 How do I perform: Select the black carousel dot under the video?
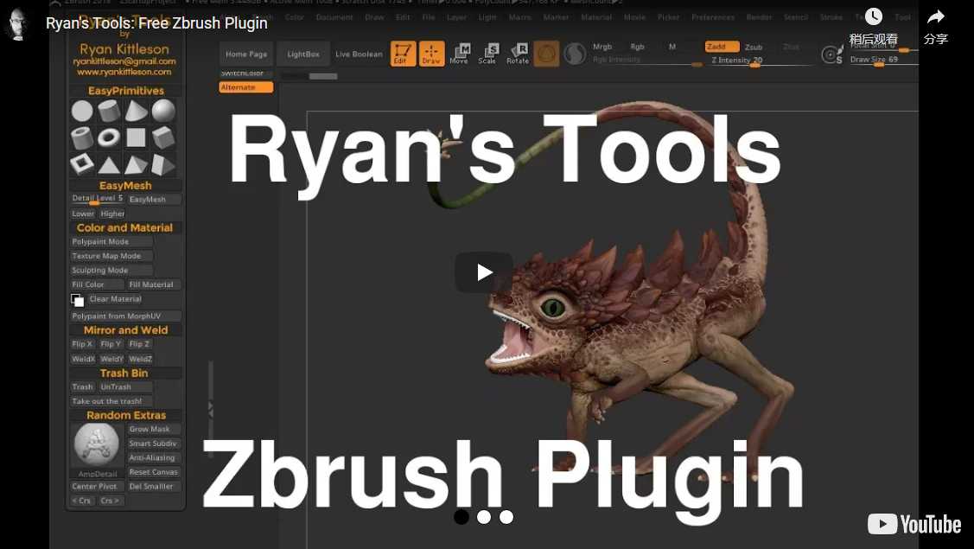click(462, 517)
